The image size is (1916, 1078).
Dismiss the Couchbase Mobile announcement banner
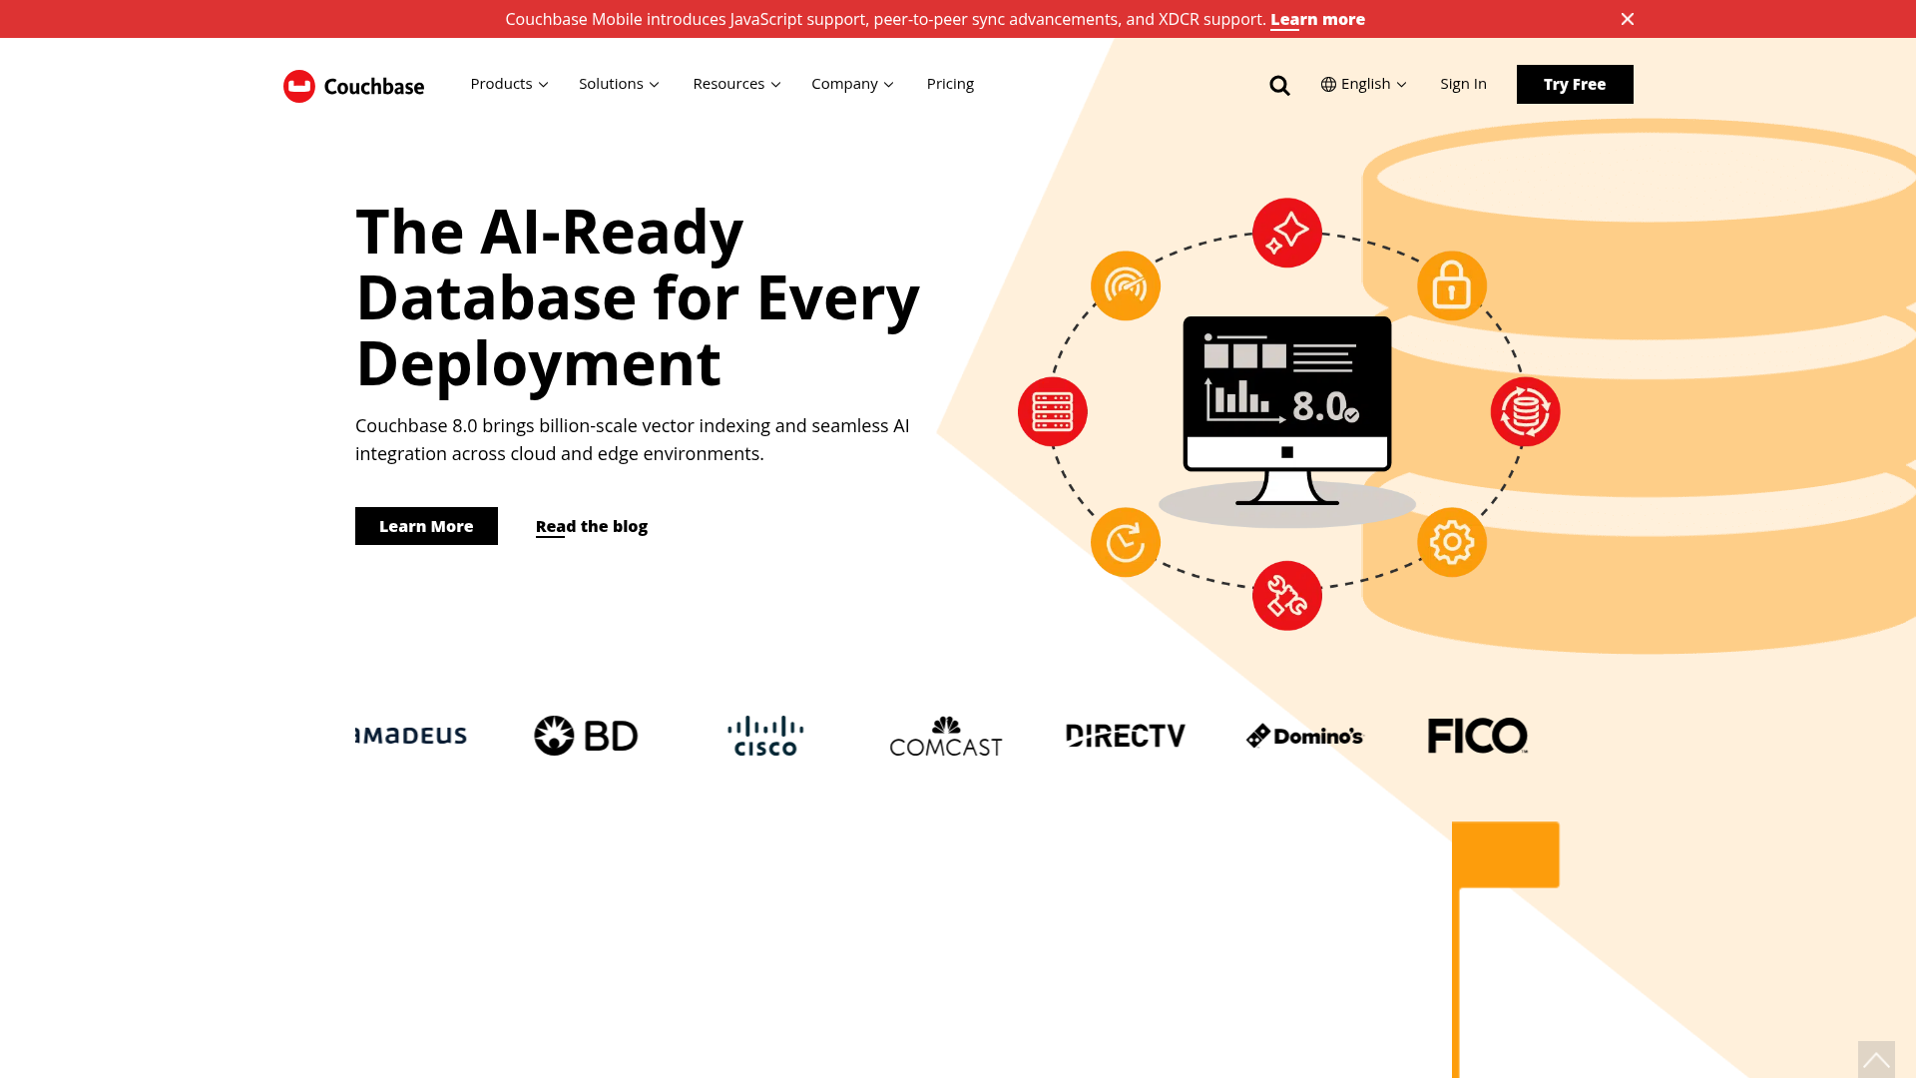pos(1627,19)
